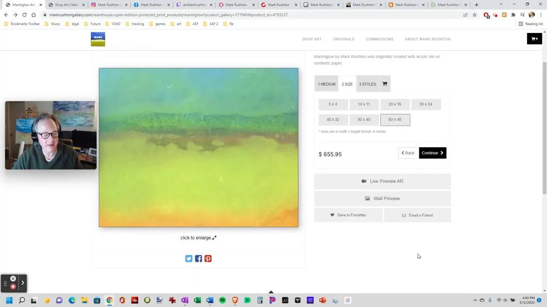Click the browser back arrow
The height and width of the screenshot is (307, 547).
(6, 14)
